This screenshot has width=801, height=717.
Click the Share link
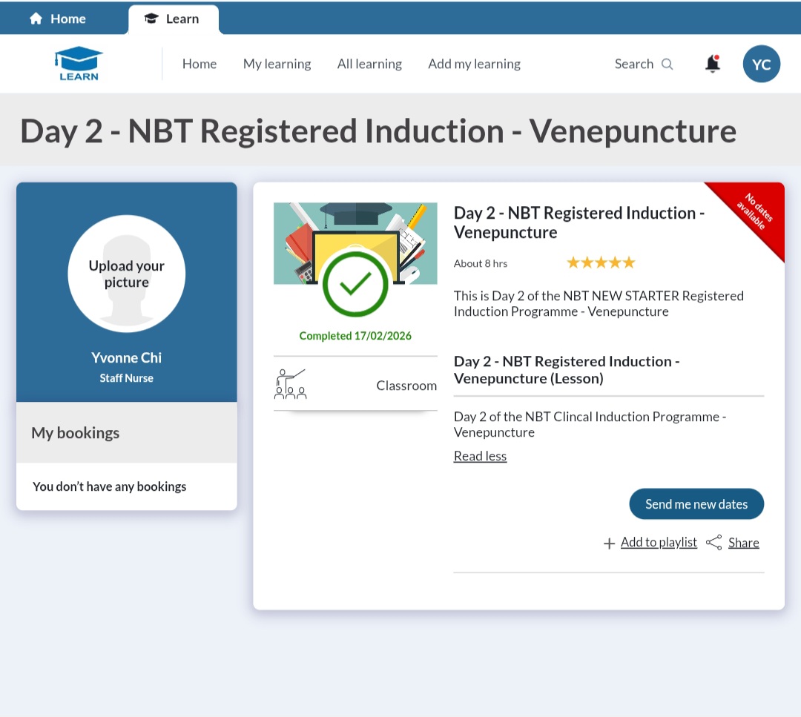743,543
